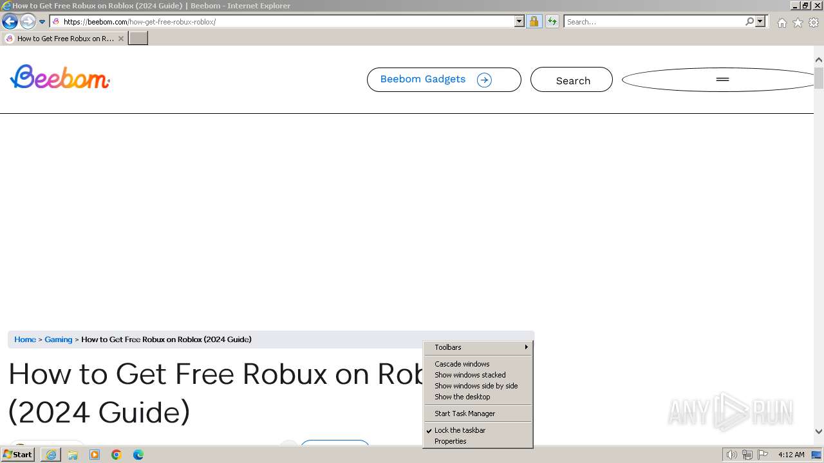
Task: Expand the Toolbars submenu
Action: click(x=478, y=347)
